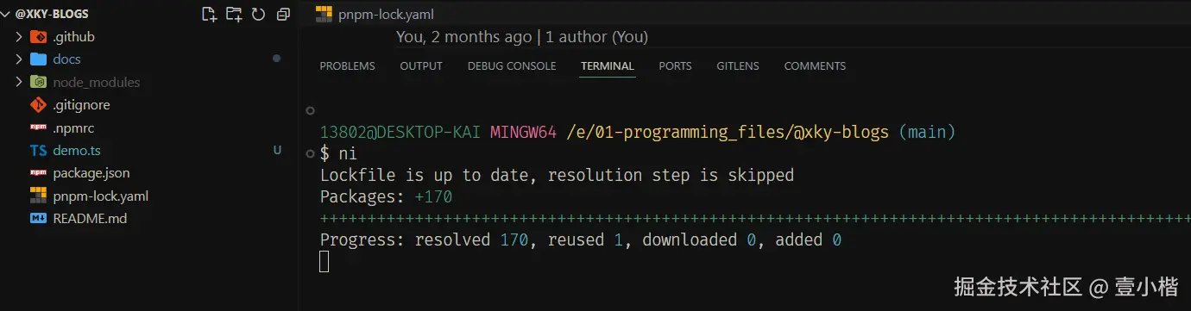Select the .github folder name
This screenshot has height=311, width=1191.
pos(73,37)
